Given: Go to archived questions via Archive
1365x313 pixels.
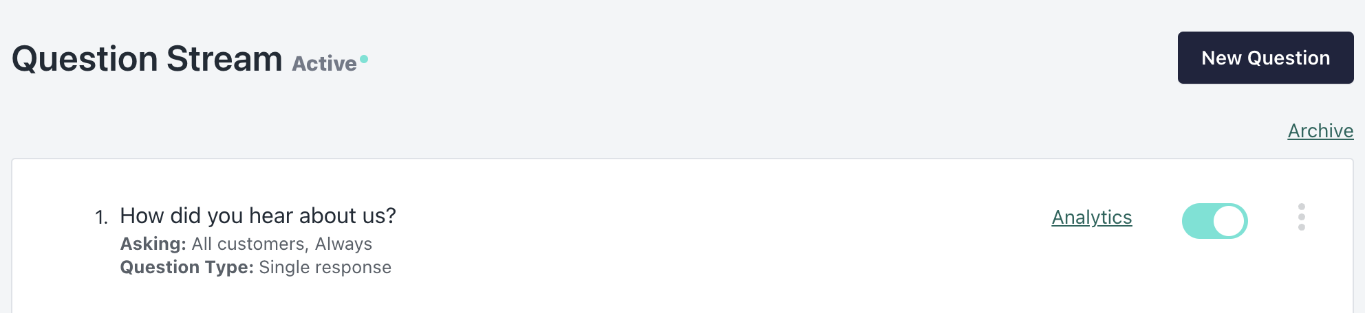Looking at the screenshot, I should [x=1320, y=130].
